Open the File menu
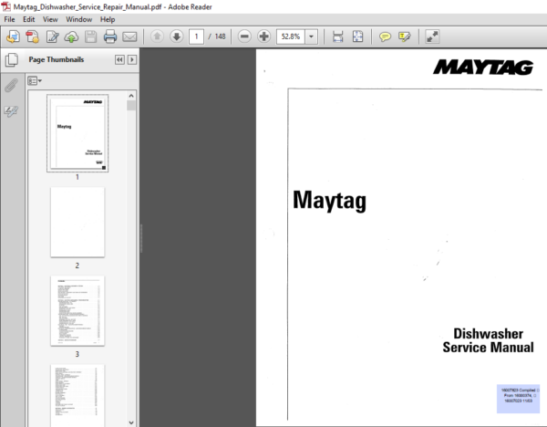The height and width of the screenshot is (427, 547). tap(9, 19)
